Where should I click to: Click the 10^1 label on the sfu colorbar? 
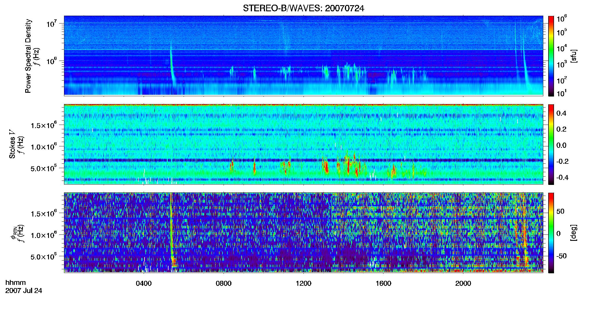(562, 93)
